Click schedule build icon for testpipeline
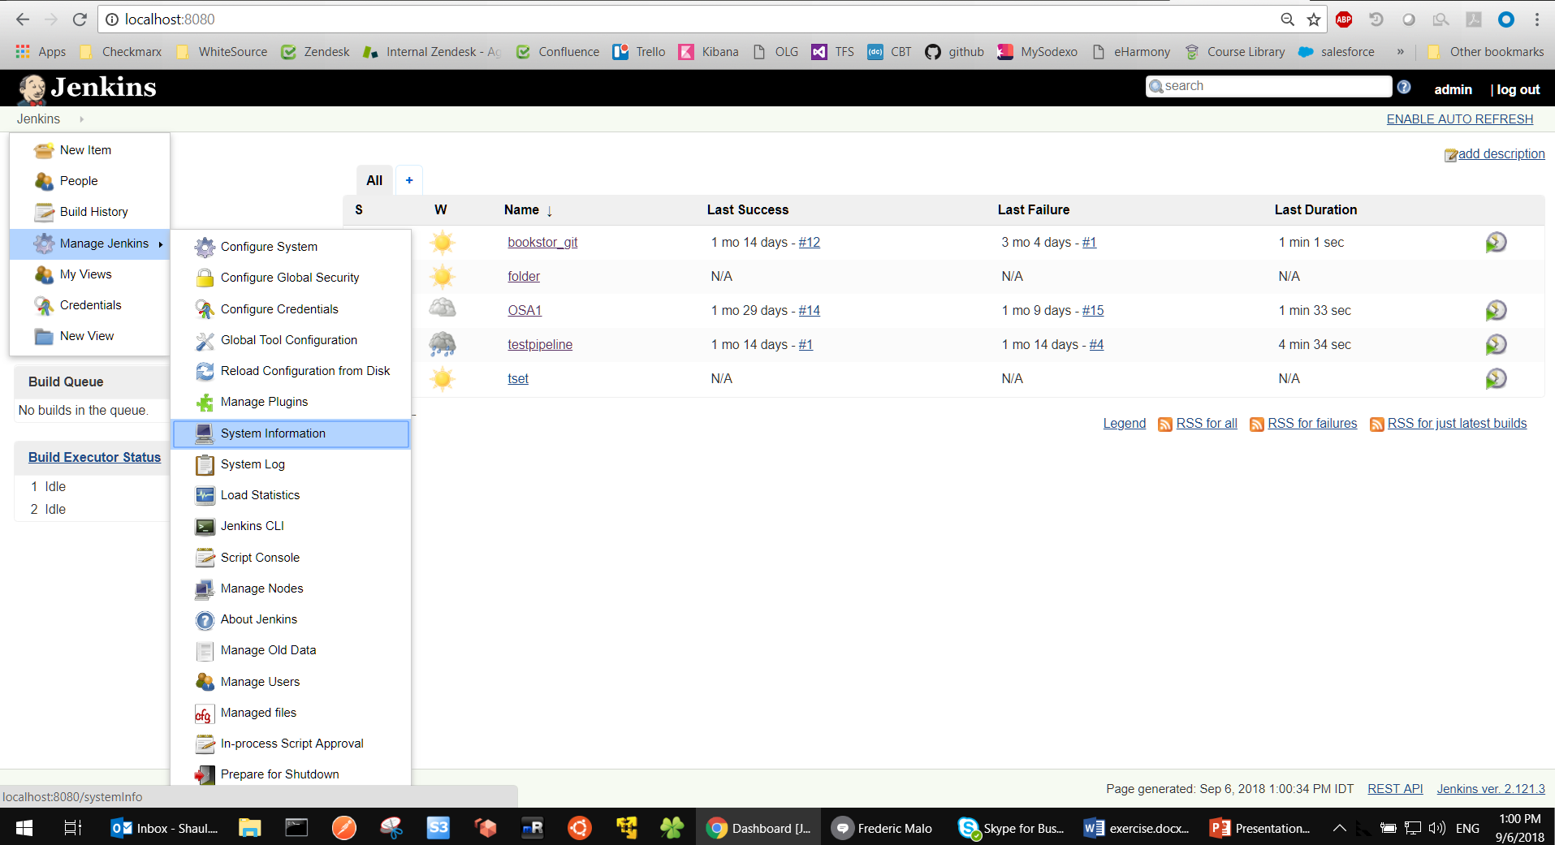The width and height of the screenshot is (1555, 845). [1495, 345]
